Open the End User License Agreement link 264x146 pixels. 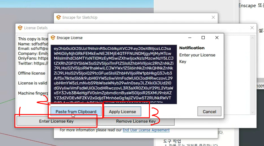[146, 130]
